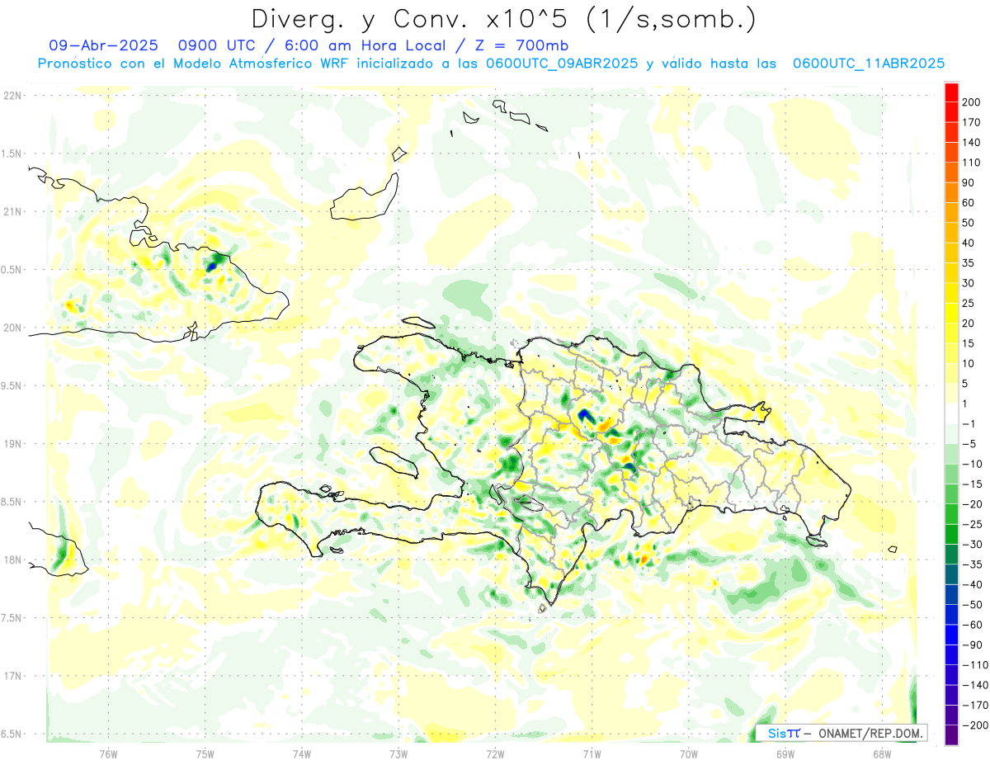Click the "73W" longitude label
The image size is (990, 765).
tap(398, 753)
